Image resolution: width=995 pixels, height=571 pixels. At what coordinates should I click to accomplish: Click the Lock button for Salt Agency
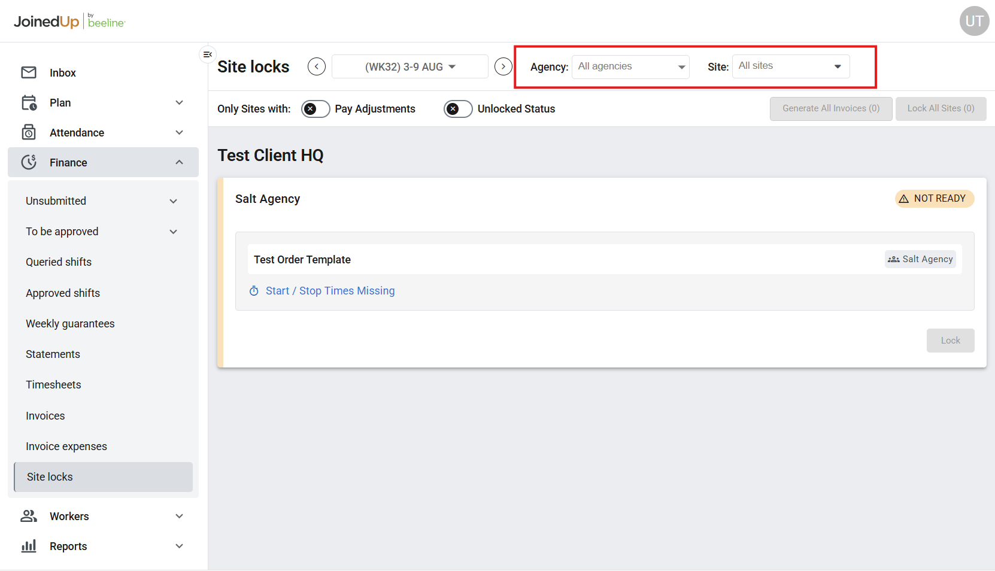click(x=951, y=341)
